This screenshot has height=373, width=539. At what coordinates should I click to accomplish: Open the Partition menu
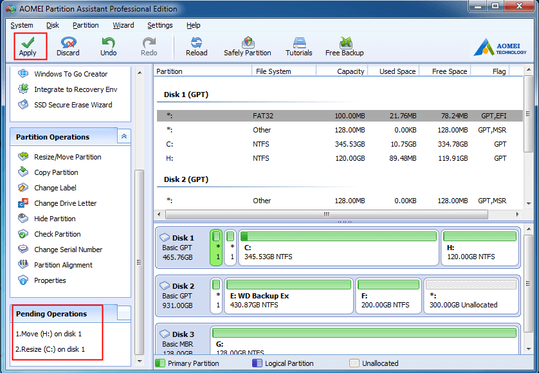pyautogui.click(x=86, y=25)
